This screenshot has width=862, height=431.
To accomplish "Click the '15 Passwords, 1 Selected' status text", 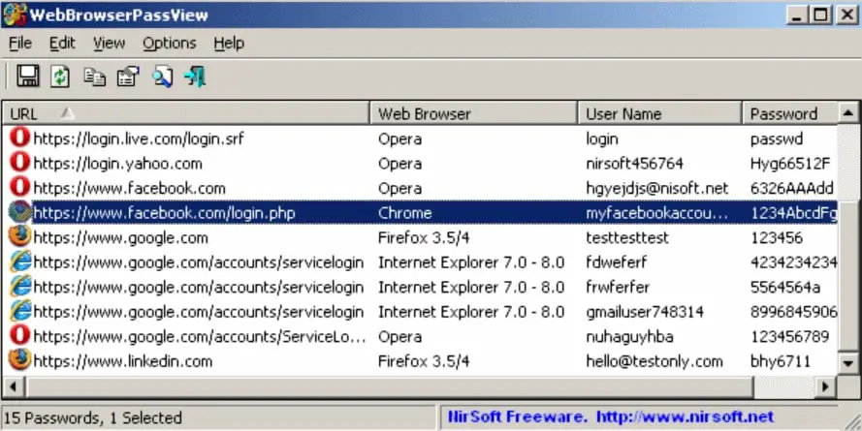I will pos(92,417).
